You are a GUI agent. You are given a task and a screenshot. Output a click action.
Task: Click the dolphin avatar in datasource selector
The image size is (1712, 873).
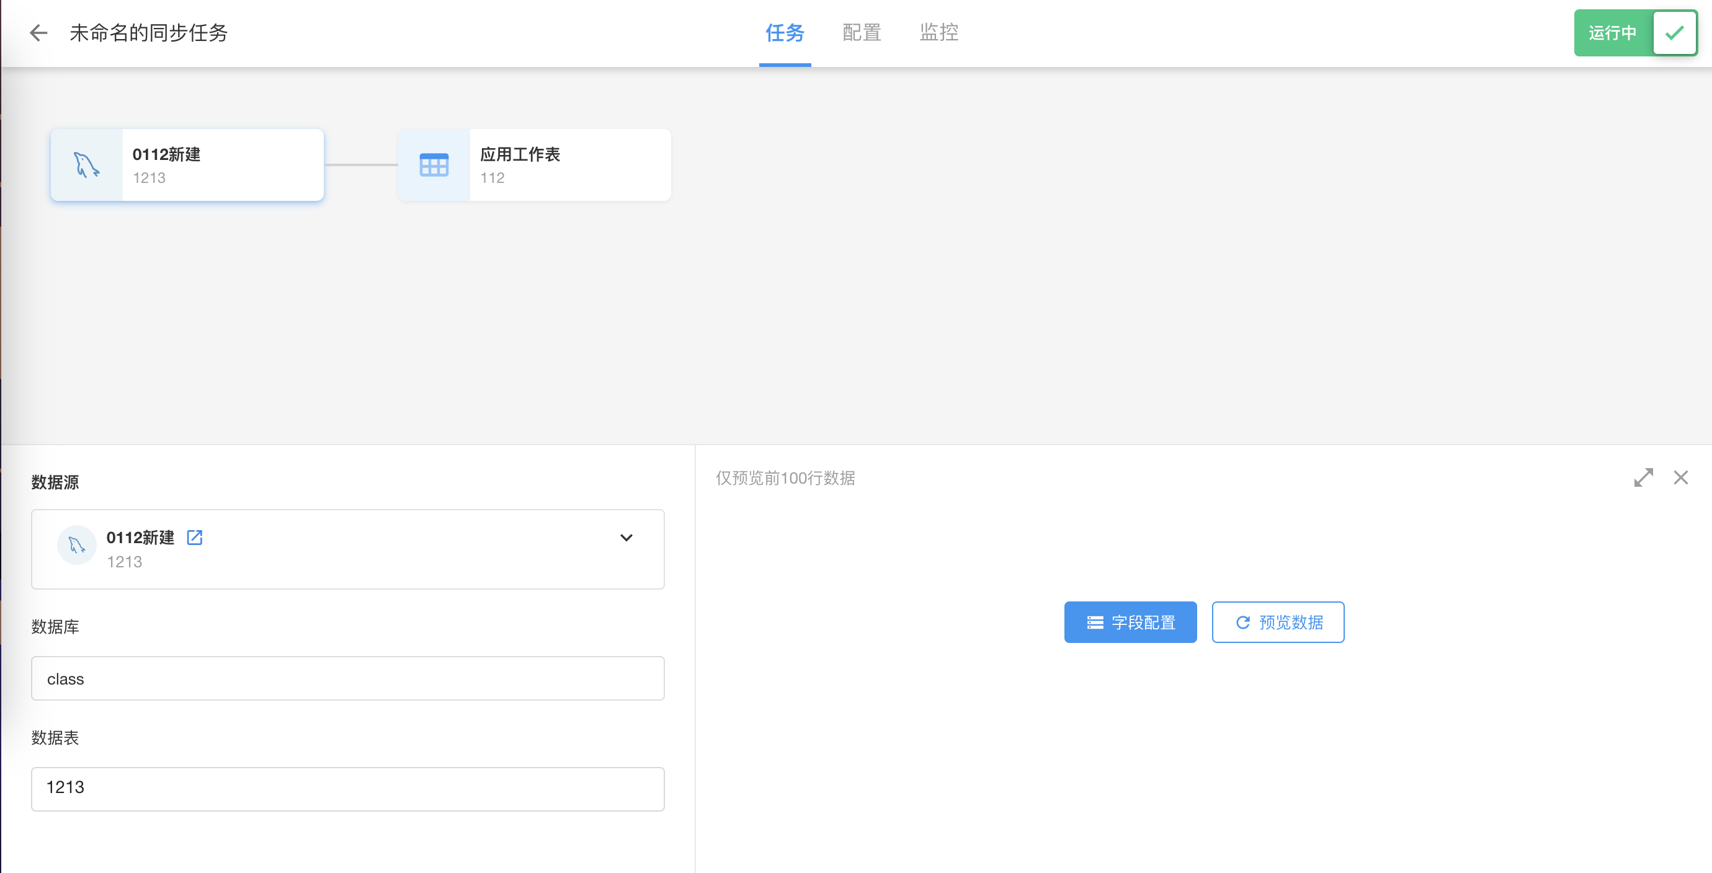pyautogui.click(x=77, y=546)
